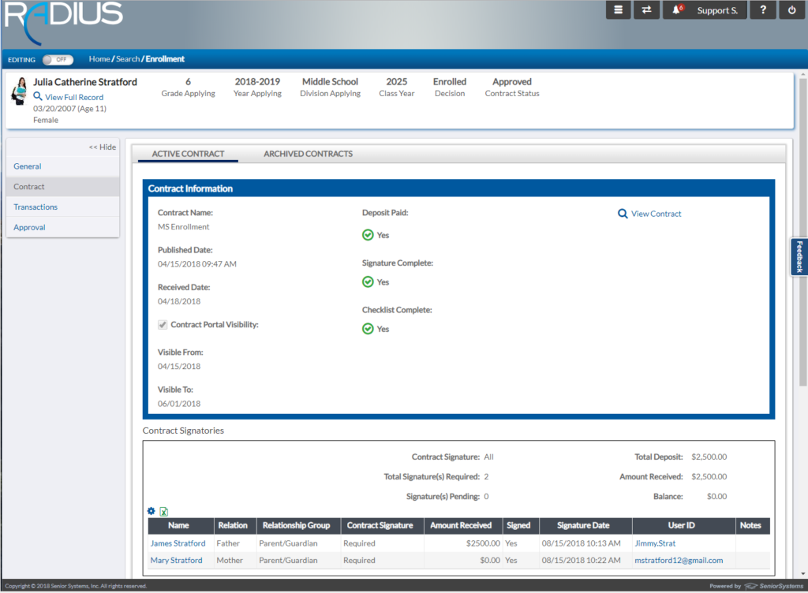Sort table by Name column header
Viewport: 808px width, 593px height.
[x=181, y=525]
